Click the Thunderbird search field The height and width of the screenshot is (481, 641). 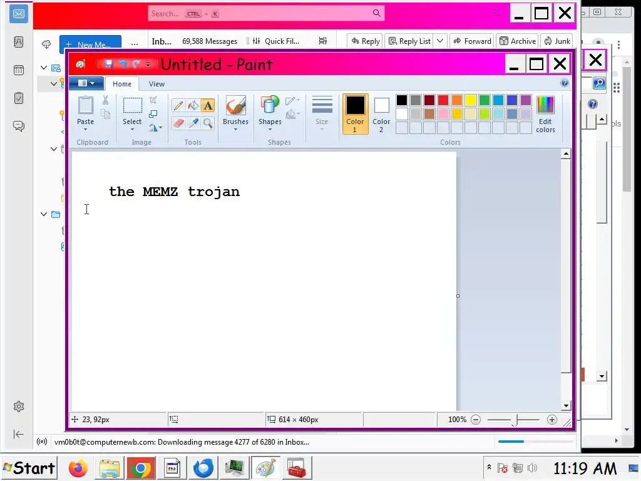click(x=266, y=14)
